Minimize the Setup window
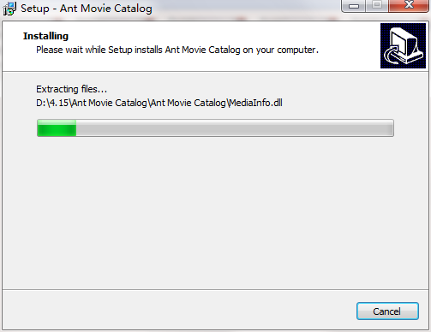The height and width of the screenshot is (332, 431). click(354, 6)
